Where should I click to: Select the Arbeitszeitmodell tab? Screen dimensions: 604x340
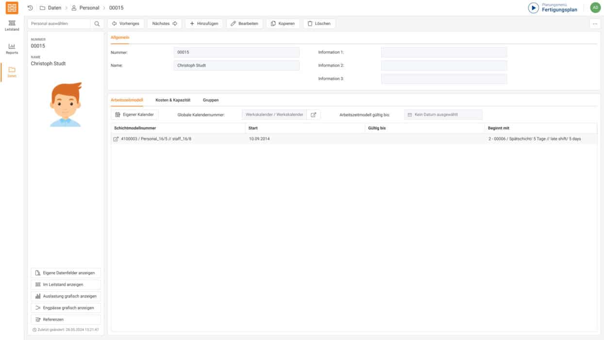127,100
